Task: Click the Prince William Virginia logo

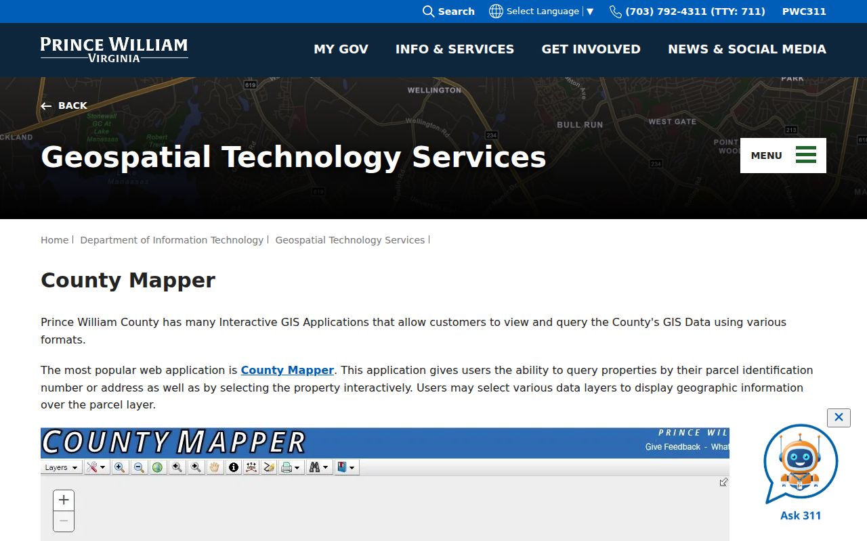Action: (x=114, y=49)
